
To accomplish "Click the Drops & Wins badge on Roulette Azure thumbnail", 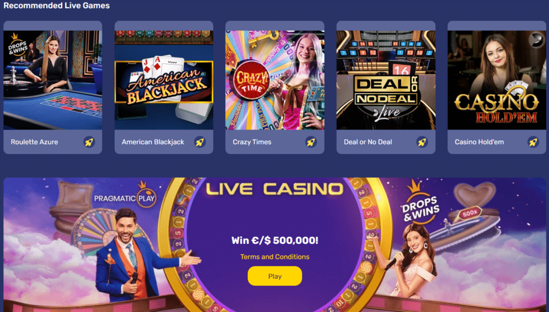I will tap(18, 45).
